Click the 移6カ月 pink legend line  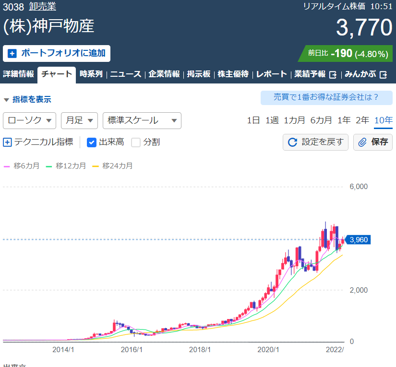click(x=7, y=166)
